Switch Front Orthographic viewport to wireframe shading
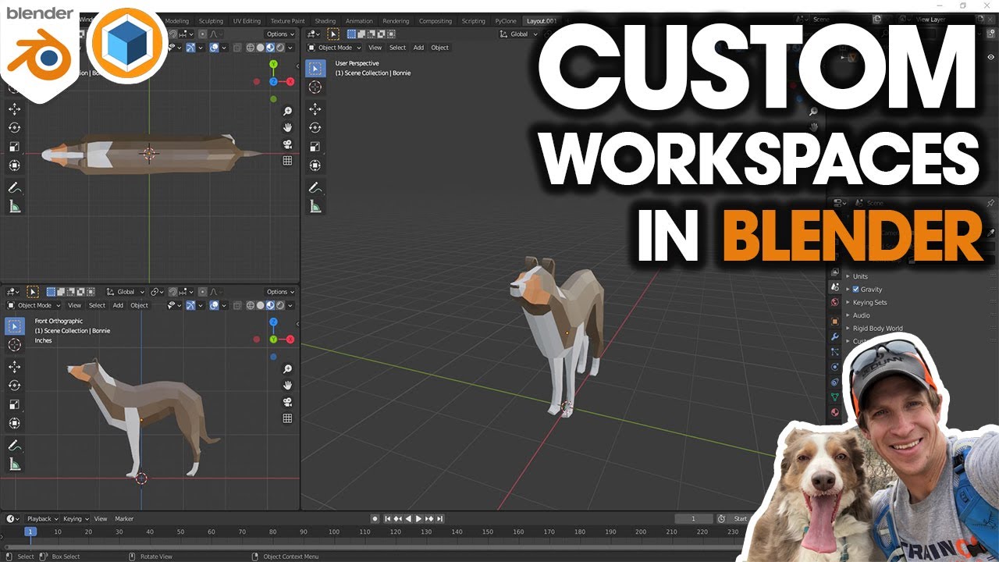Viewport: 999px width, 562px height. click(x=251, y=305)
